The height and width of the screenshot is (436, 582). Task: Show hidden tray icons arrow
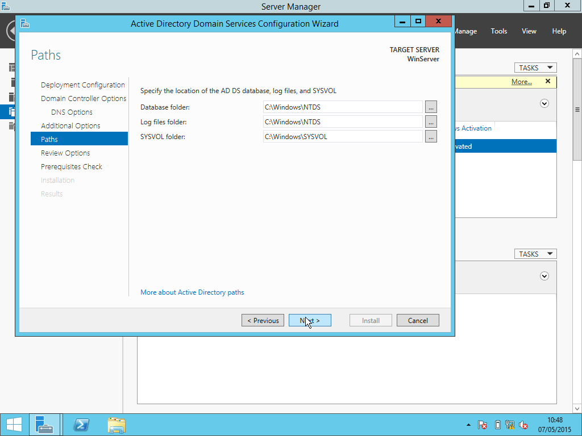click(x=468, y=425)
